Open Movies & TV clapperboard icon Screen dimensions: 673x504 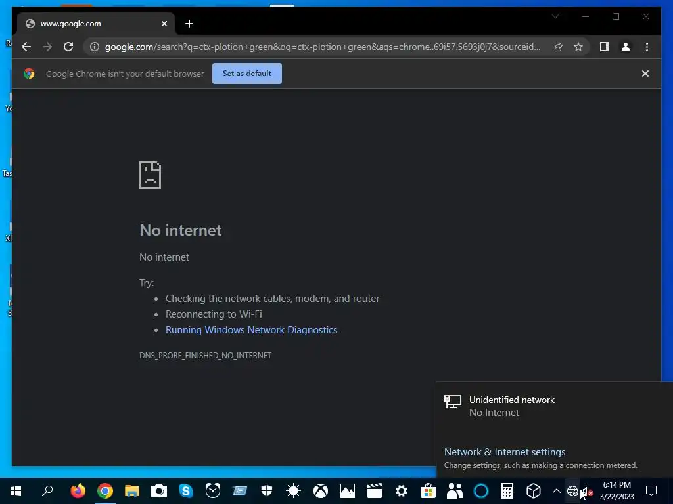[x=374, y=491]
